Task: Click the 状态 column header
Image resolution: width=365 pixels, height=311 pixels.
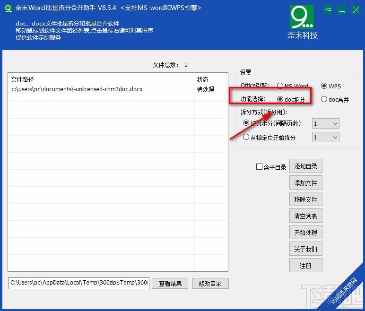Action: point(211,79)
